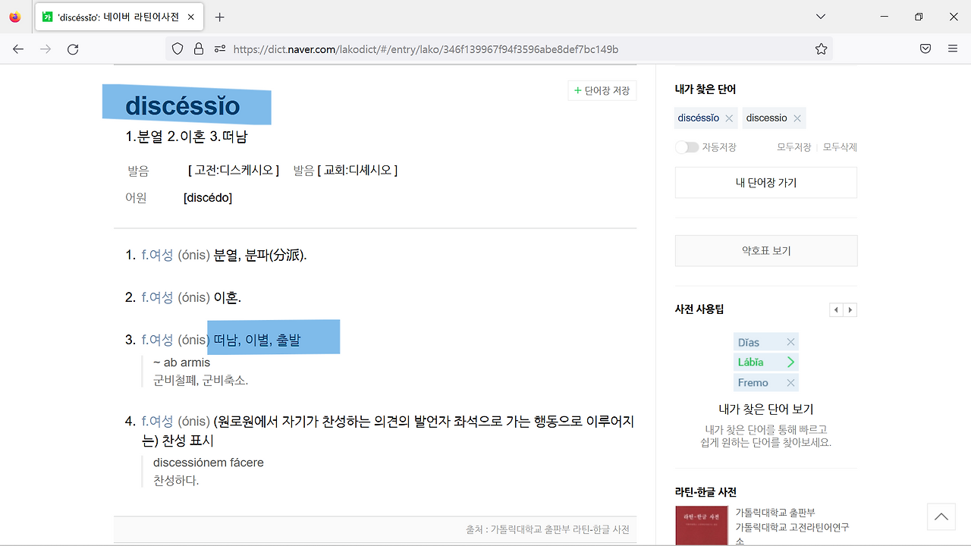Click the 단어장 저장 button
Image resolution: width=971 pixels, height=546 pixels.
point(602,91)
